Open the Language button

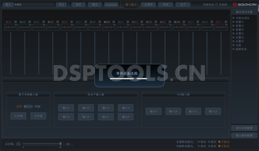click(x=111, y=5)
